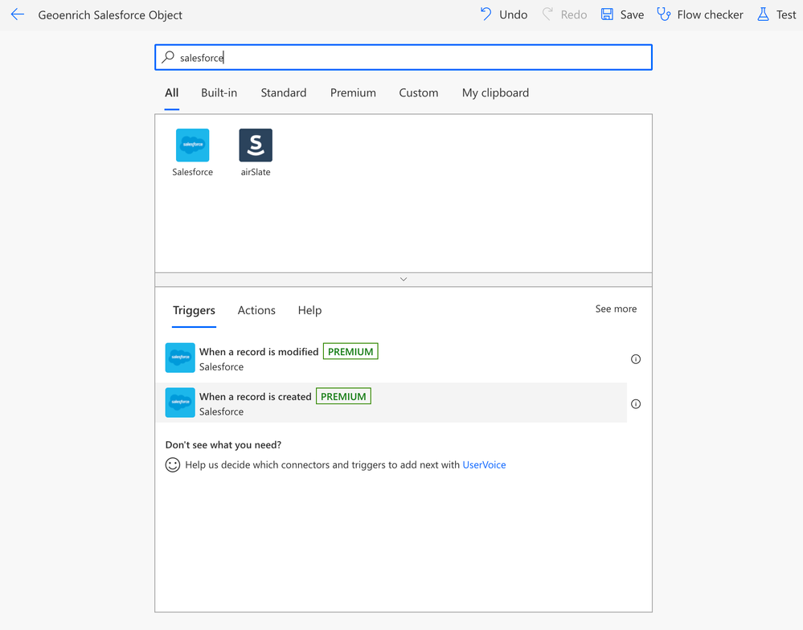The height and width of the screenshot is (630, 803).
Task: Select the Salesforce connector icon
Action: pos(193,145)
